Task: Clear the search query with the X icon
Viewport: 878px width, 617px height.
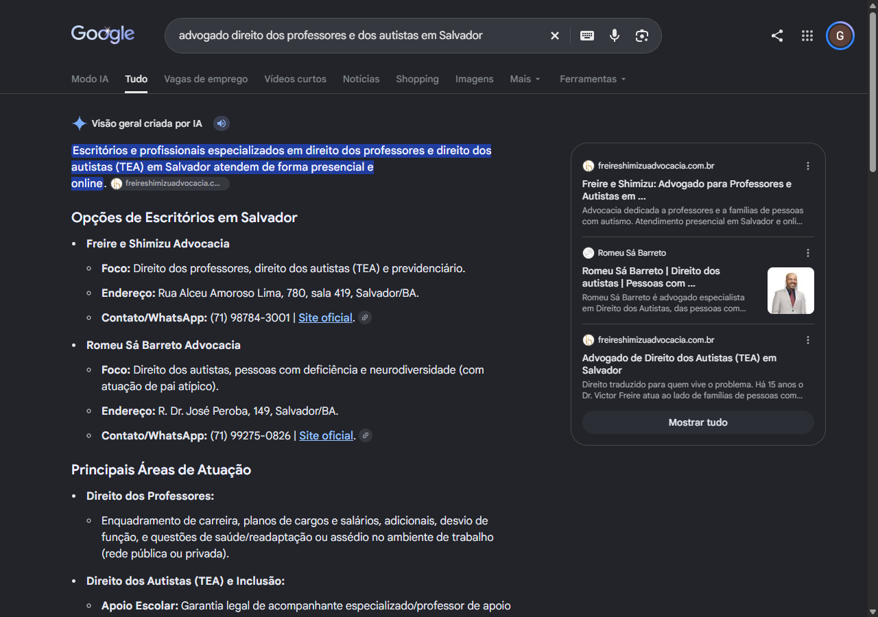Action: [555, 36]
